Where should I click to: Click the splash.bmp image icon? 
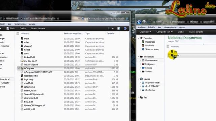(22, 87)
